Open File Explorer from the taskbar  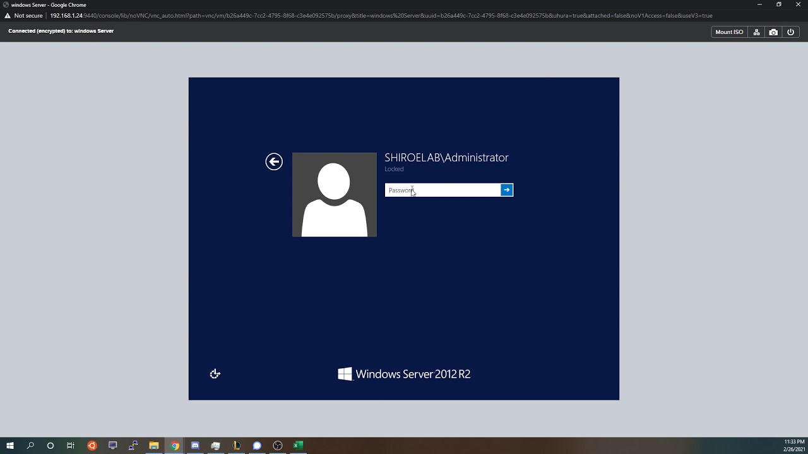pos(154,446)
